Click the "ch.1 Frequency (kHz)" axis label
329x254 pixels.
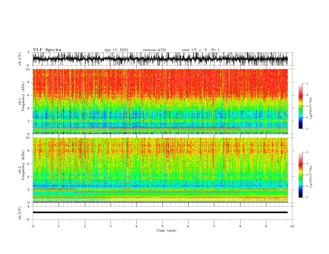[21, 97]
